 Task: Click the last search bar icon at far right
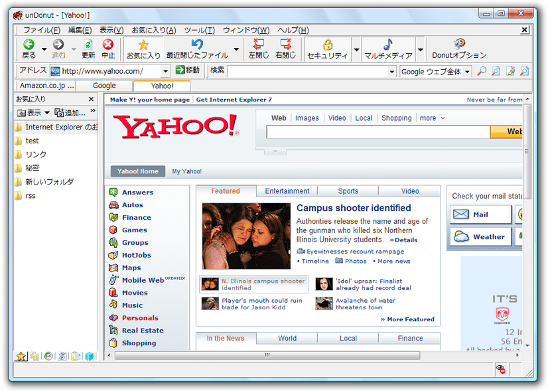(x=524, y=71)
